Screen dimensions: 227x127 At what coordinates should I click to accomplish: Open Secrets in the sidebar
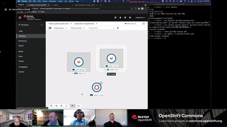click(31, 72)
